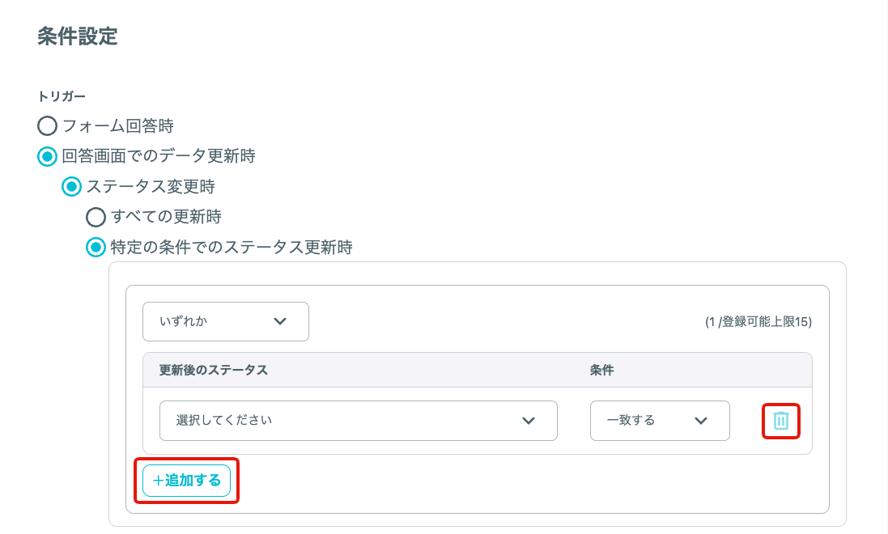Click the chevron arrow in いずれか dropdown

[280, 321]
